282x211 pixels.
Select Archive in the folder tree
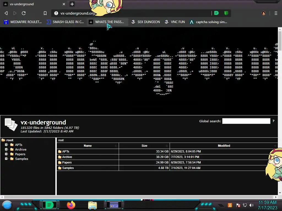(x=21, y=149)
